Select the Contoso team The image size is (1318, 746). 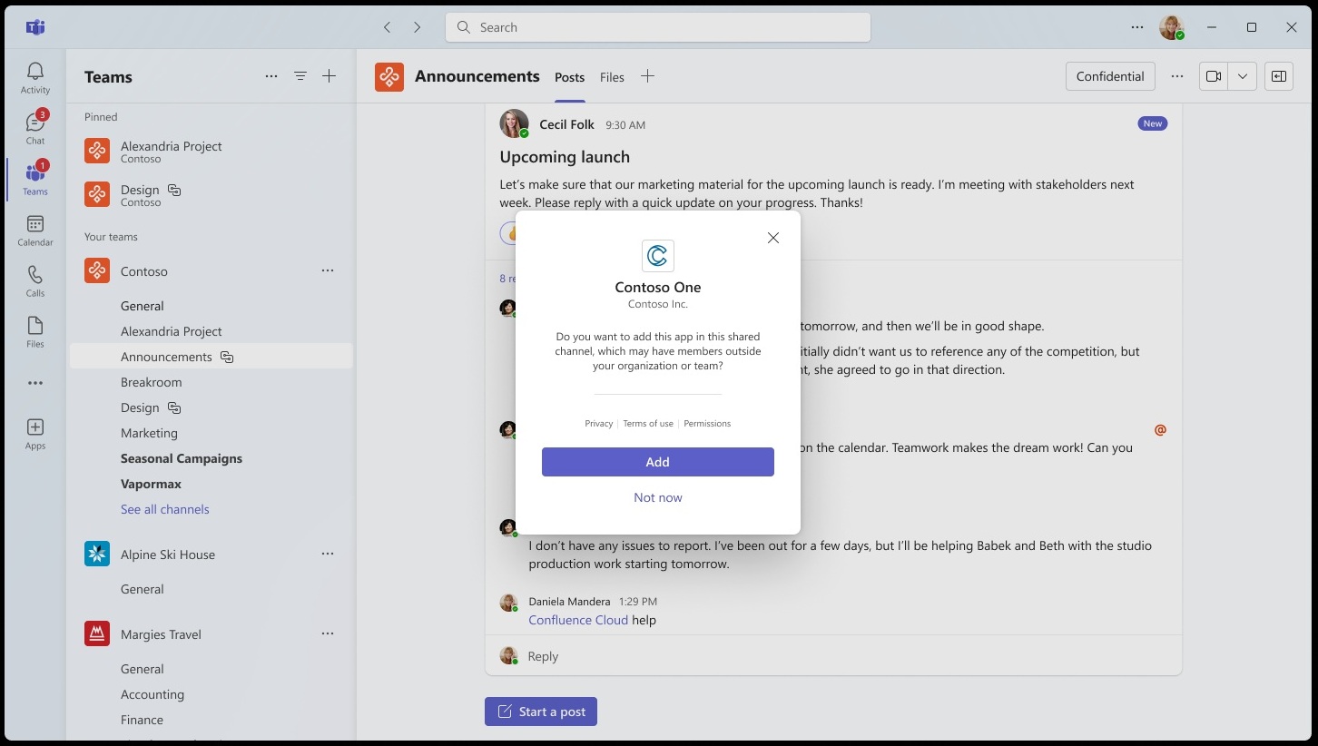click(x=211, y=270)
